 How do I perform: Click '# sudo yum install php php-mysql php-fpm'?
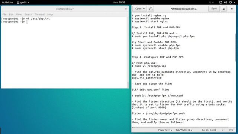(x=163, y=36)
